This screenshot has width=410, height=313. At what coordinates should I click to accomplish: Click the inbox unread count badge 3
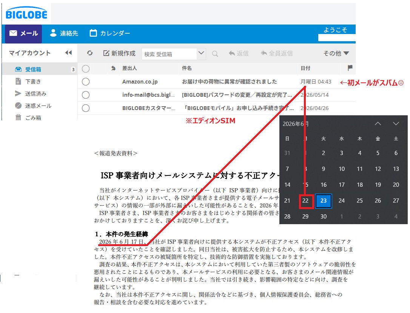coord(73,70)
